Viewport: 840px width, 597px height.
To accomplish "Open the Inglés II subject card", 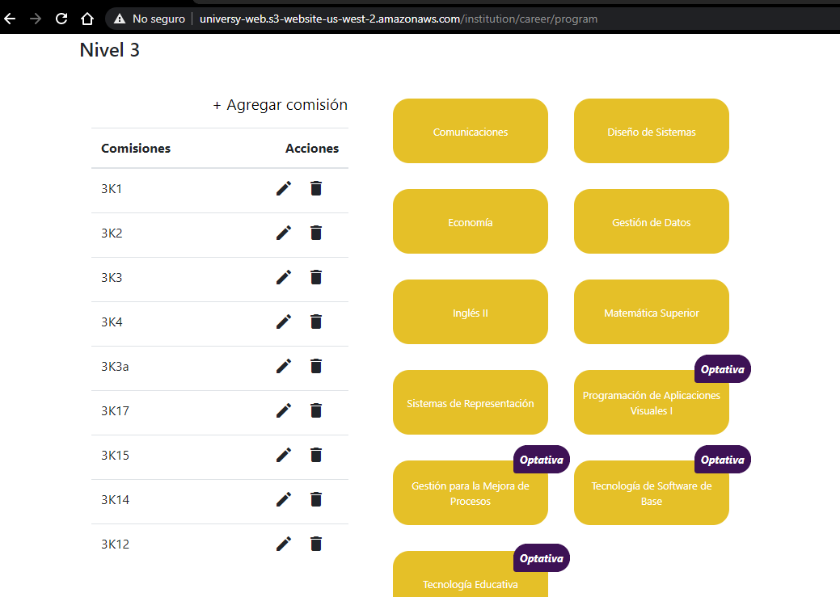I will point(471,312).
